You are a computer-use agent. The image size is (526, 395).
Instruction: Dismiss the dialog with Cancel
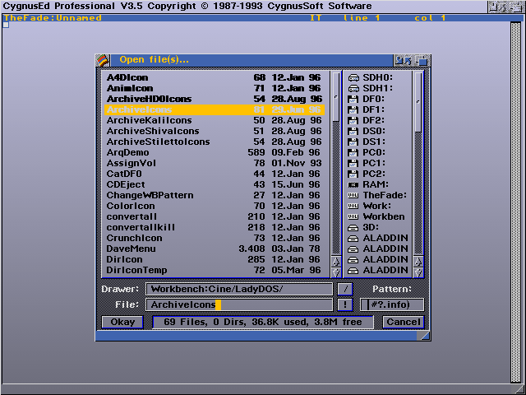coord(404,322)
